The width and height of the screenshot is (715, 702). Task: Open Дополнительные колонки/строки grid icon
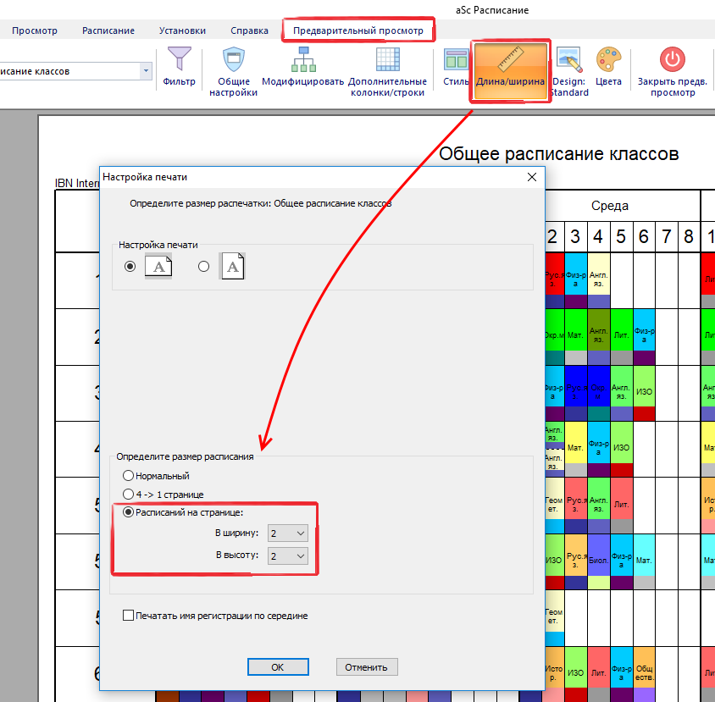[387, 61]
